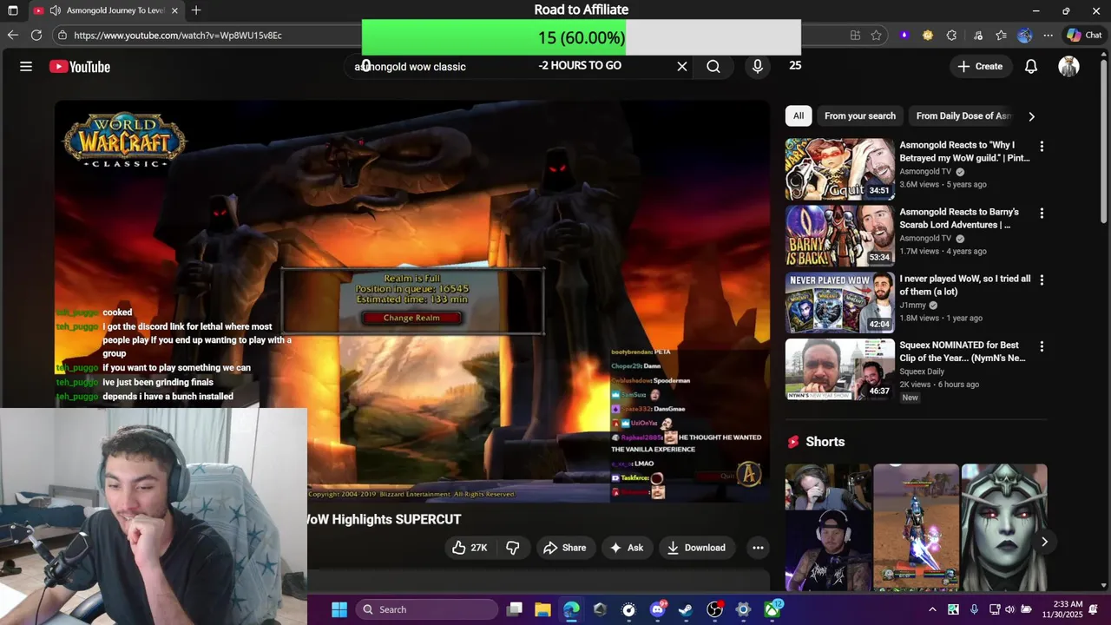Go to YouTube home via logo
The image size is (1111, 625).
80,67
